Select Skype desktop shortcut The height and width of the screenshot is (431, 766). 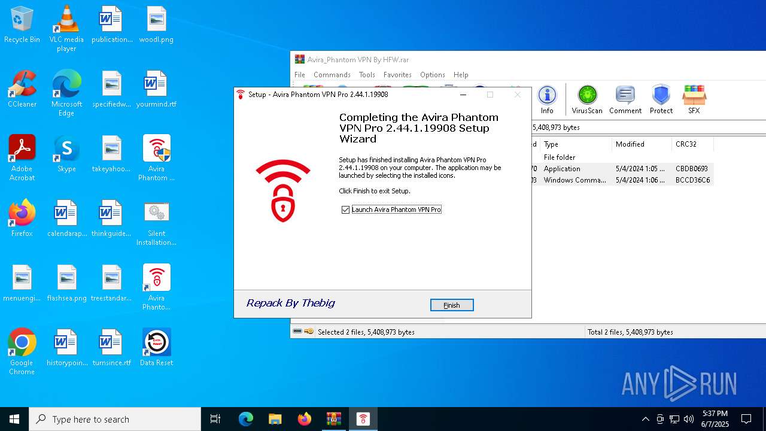pyautogui.click(x=66, y=154)
